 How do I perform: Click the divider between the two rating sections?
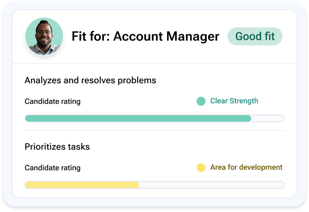tap(154, 131)
